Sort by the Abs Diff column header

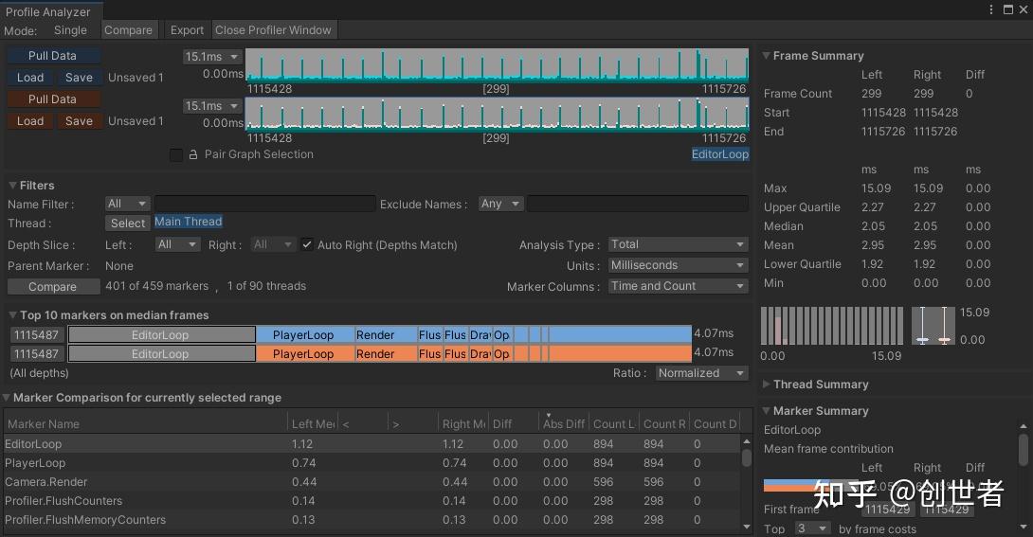point(563,424)
